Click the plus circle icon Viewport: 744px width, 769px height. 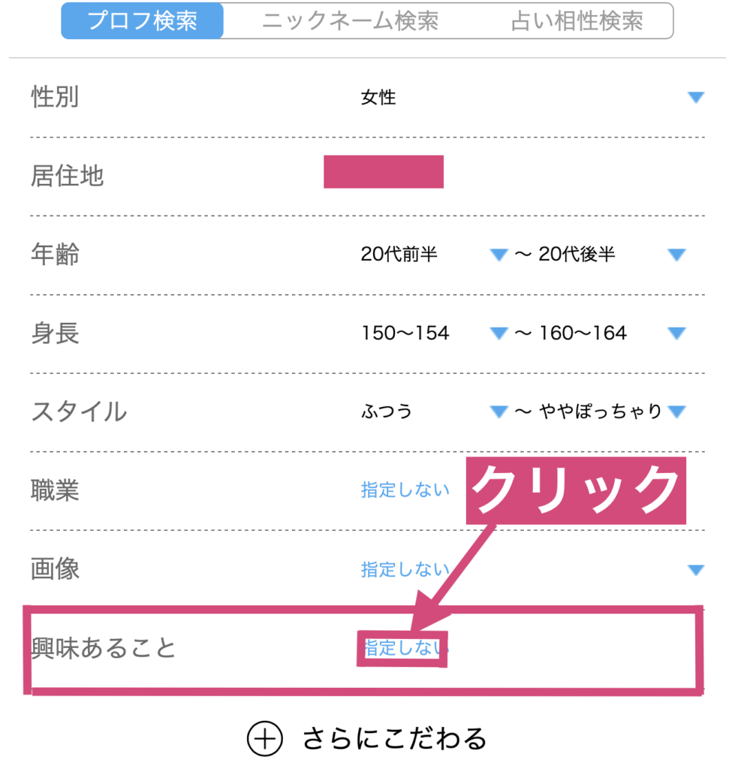point(264,739)
